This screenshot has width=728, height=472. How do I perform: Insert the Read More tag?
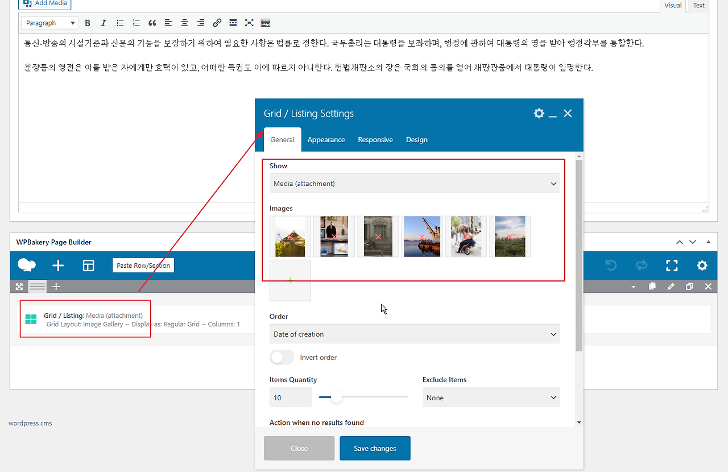point(233,23)
